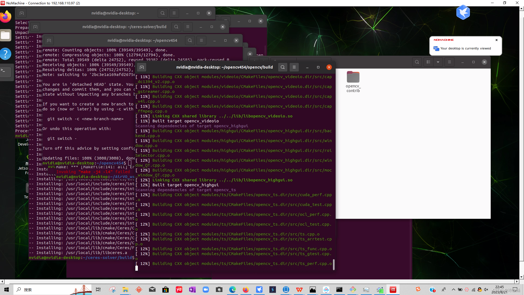This screenshot has height=295, width=524.
Task: Open menu in opencv454 terminal window
Action: point(201,40)
